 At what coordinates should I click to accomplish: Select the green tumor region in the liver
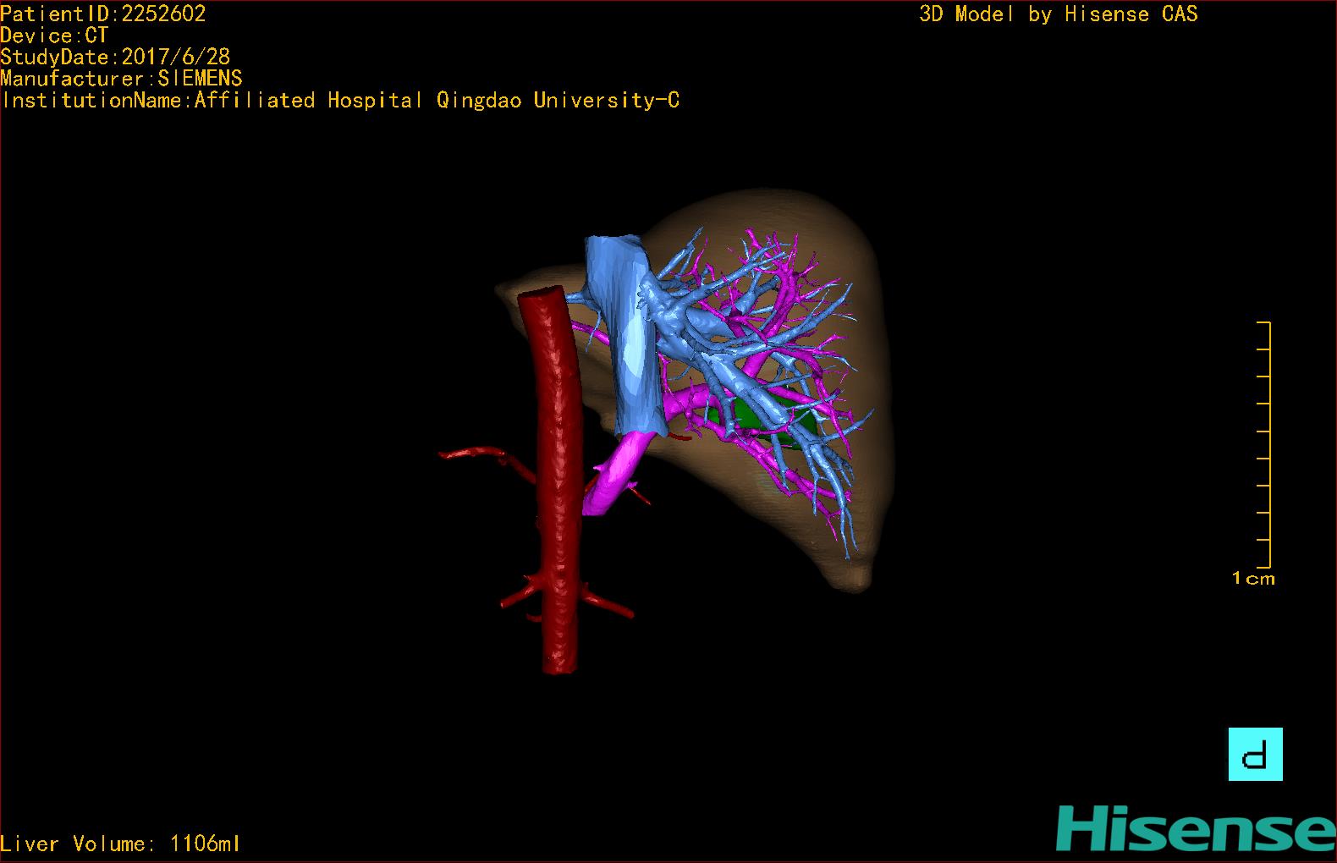click(766, 419)
